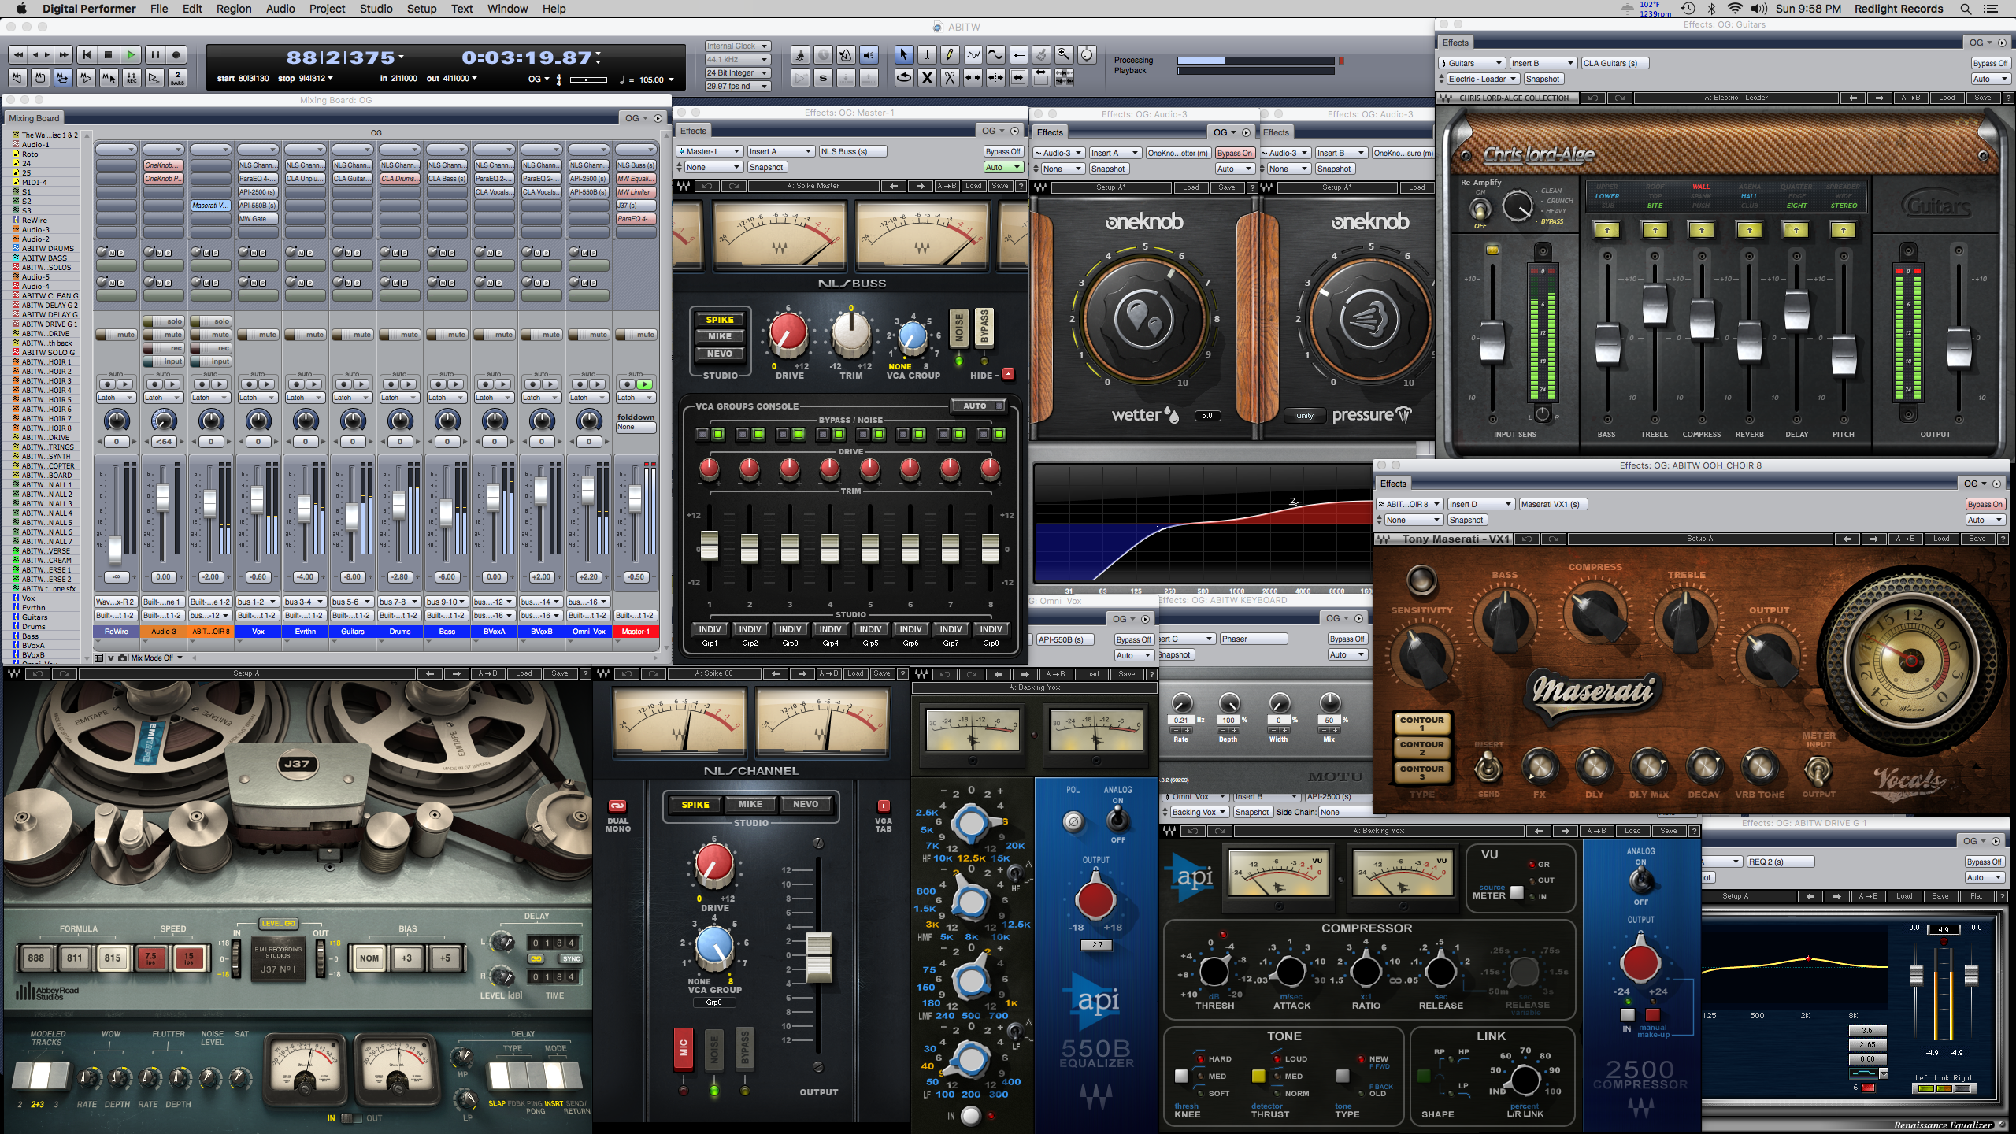Viewport: 2016px width, 1134px height.
Task: Open the Wi-Fi status menu
Action: tap(1734, 9)
